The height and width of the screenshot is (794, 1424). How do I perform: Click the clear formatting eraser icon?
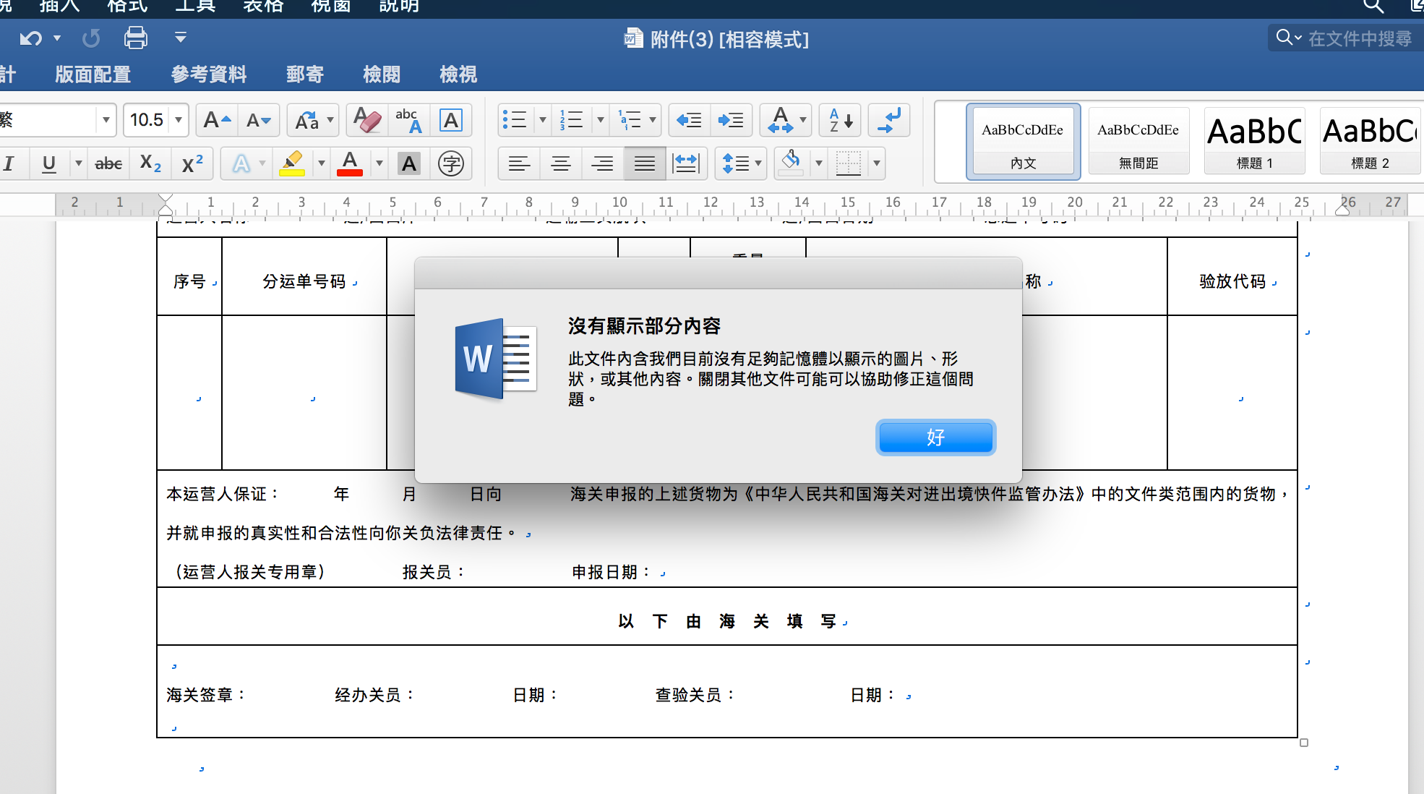point(368,120)
